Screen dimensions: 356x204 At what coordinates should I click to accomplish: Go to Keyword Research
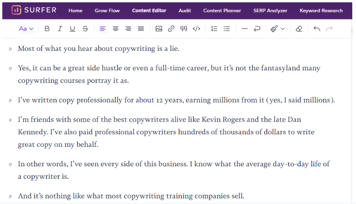(321, 10)
